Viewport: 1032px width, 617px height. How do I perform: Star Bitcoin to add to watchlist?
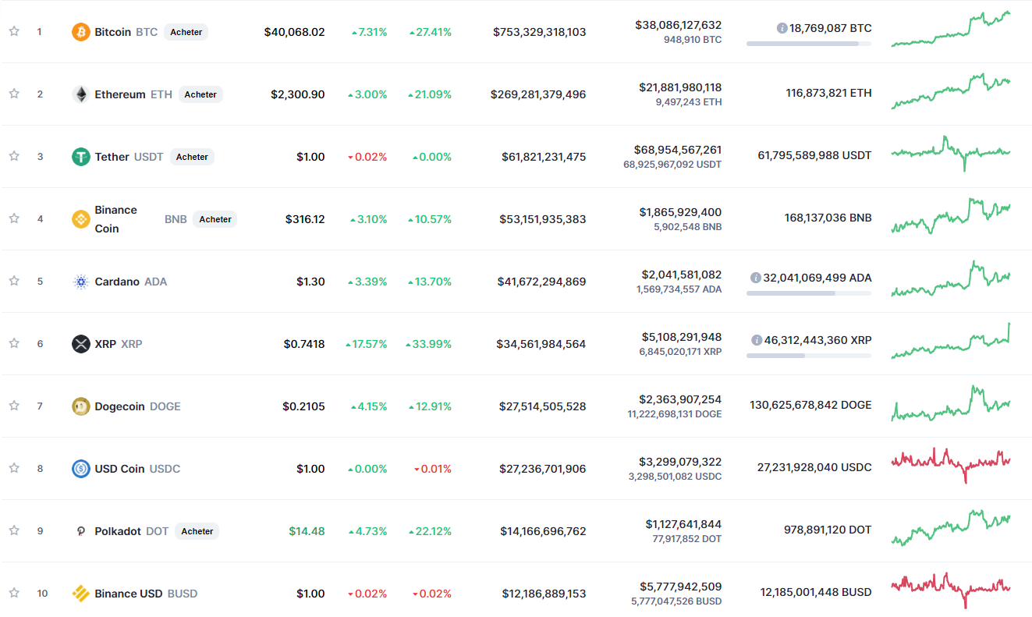[x=14, y=31]
